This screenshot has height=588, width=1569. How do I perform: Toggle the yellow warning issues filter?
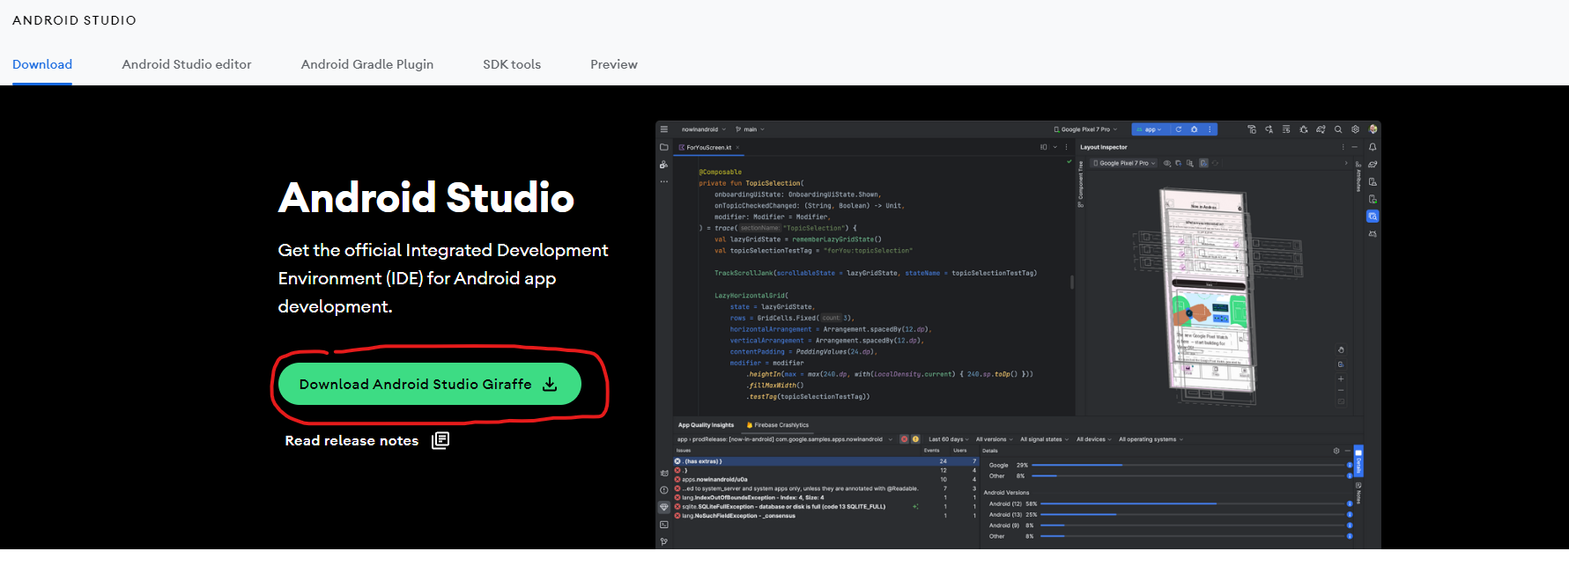915,439
